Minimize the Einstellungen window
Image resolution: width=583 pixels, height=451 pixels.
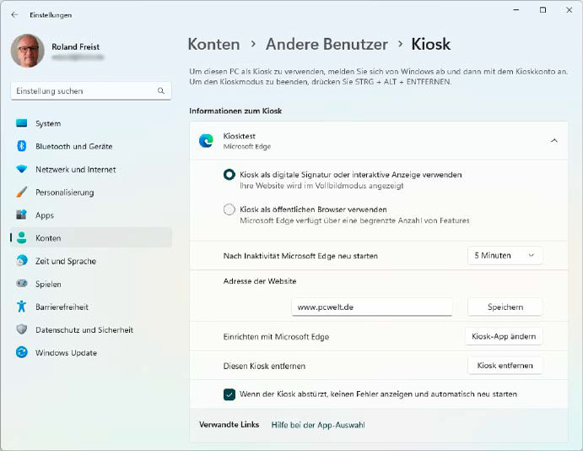pyautogui.click(x=516, y=10)
